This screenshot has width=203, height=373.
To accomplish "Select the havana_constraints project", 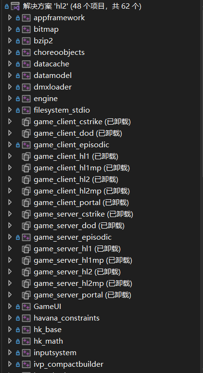I will (x=66, y=318).
